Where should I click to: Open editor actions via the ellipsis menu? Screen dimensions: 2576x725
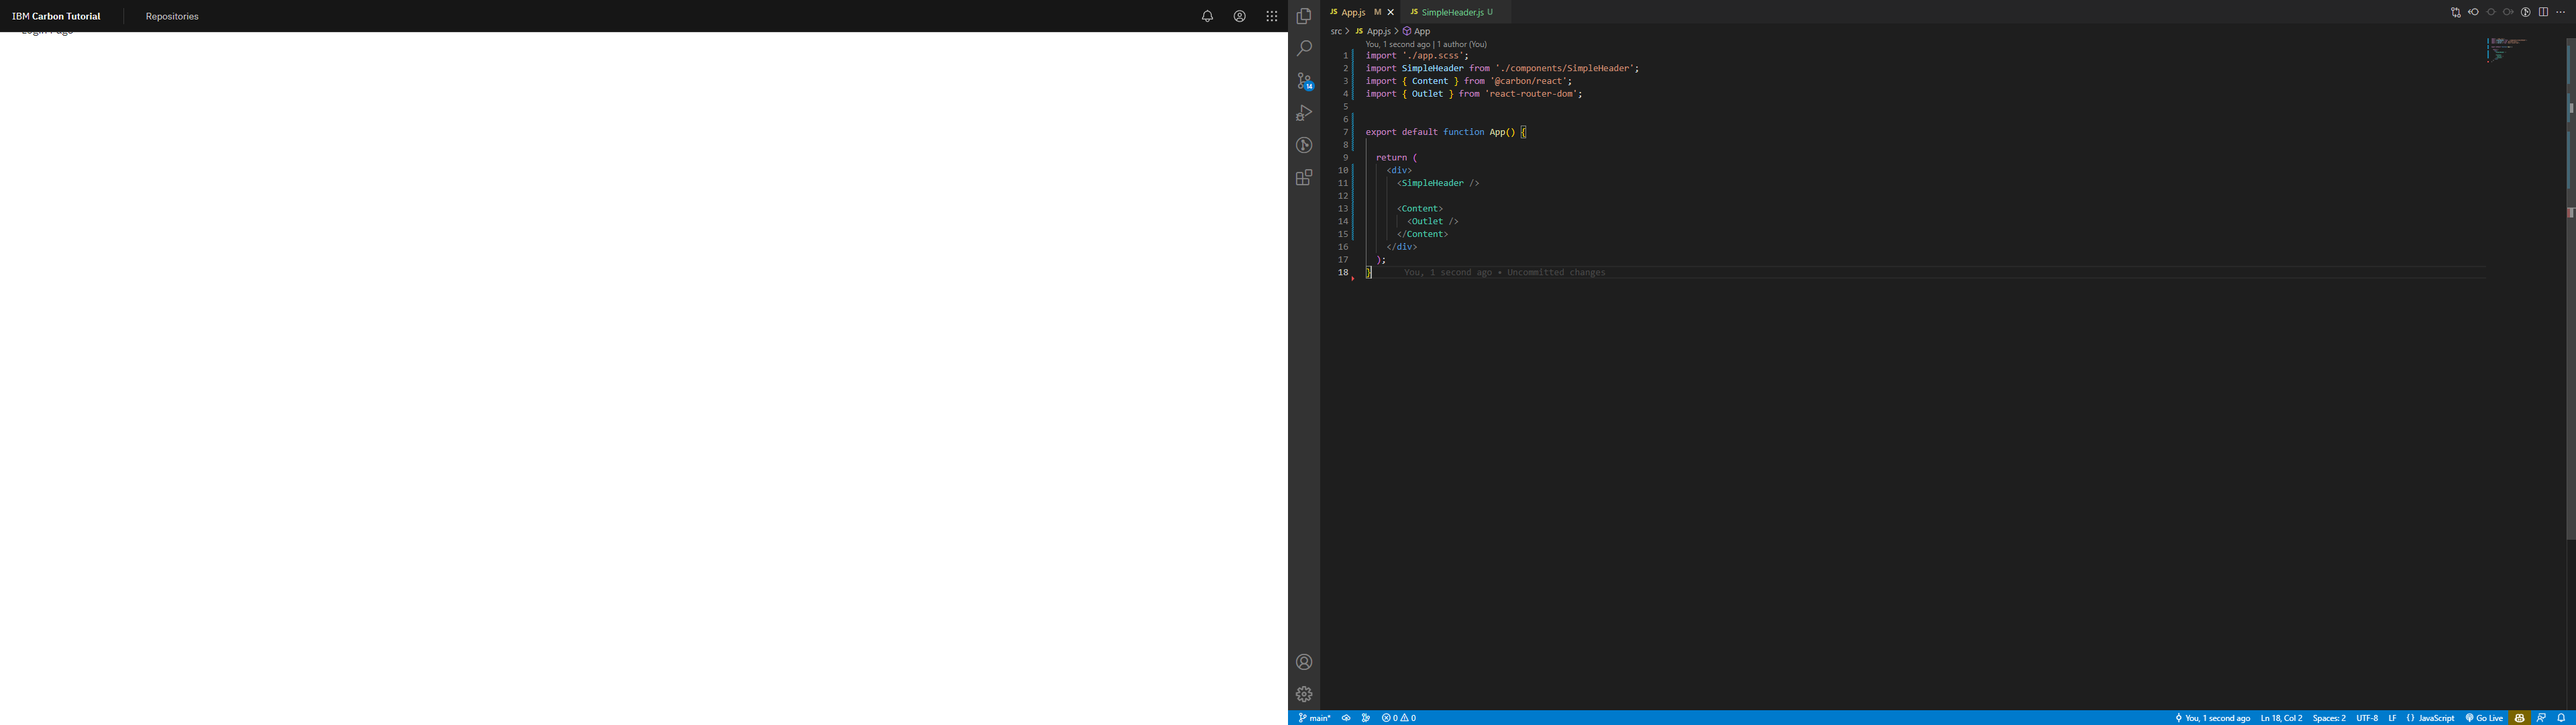(x=2562, y=12)
